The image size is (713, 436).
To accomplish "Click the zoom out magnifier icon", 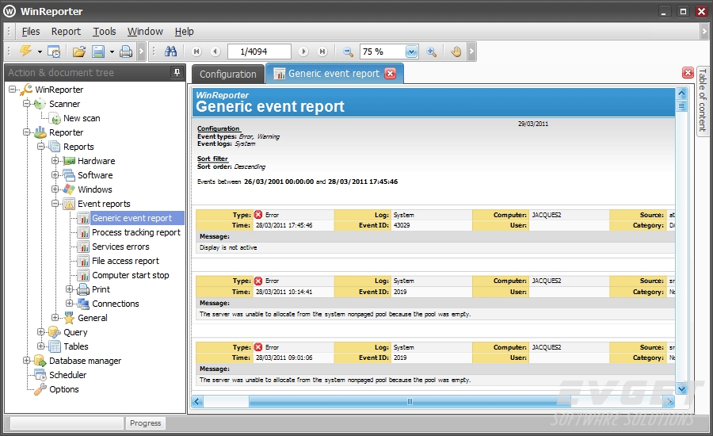I will click(x=349, y=52).
